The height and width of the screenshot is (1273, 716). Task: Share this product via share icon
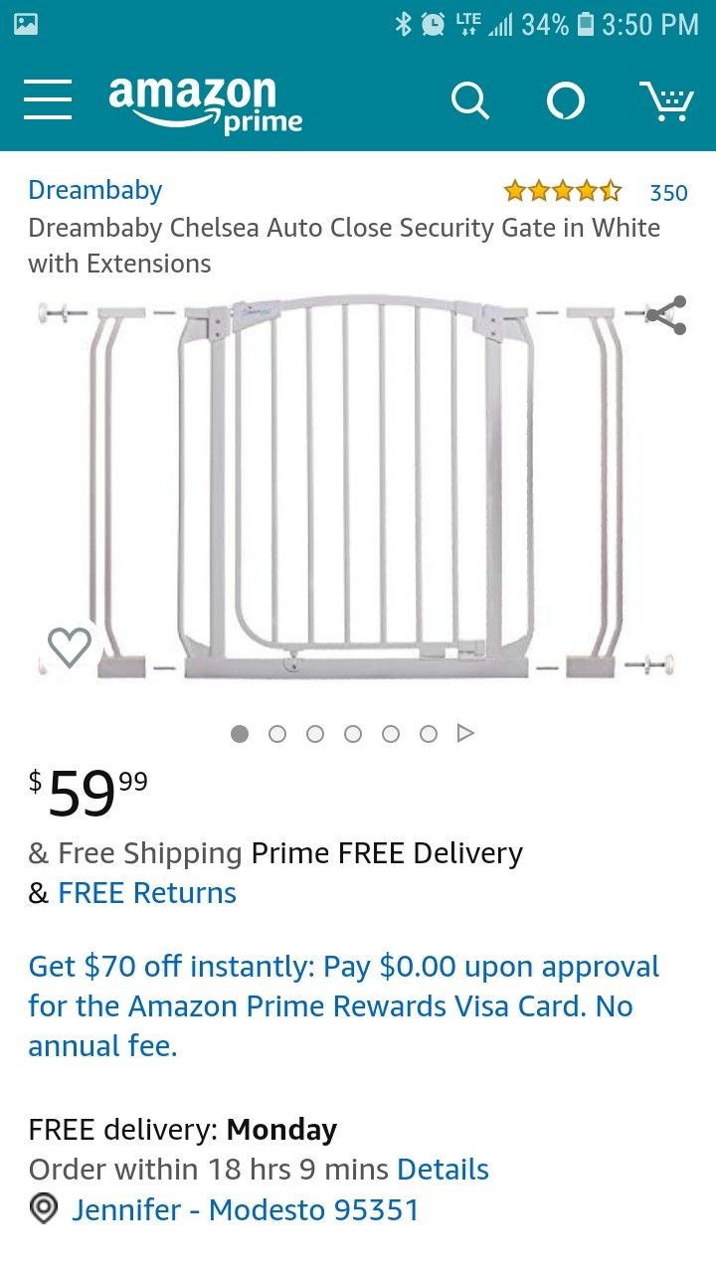click(665, 315)
